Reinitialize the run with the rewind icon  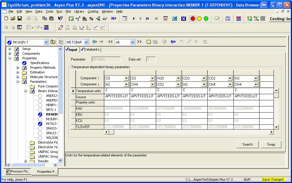147,19
